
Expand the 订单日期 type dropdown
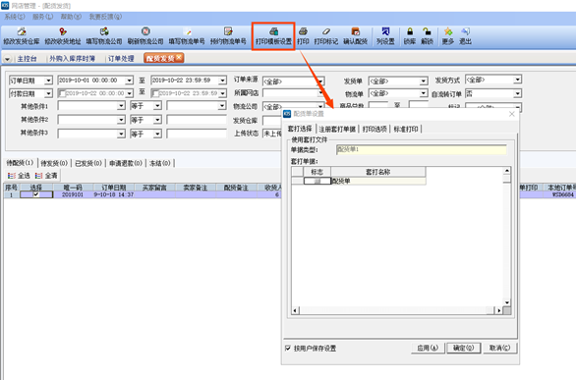coord(48,81)
